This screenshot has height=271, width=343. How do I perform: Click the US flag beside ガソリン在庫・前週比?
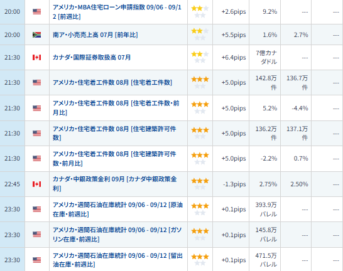pos(36,235)
